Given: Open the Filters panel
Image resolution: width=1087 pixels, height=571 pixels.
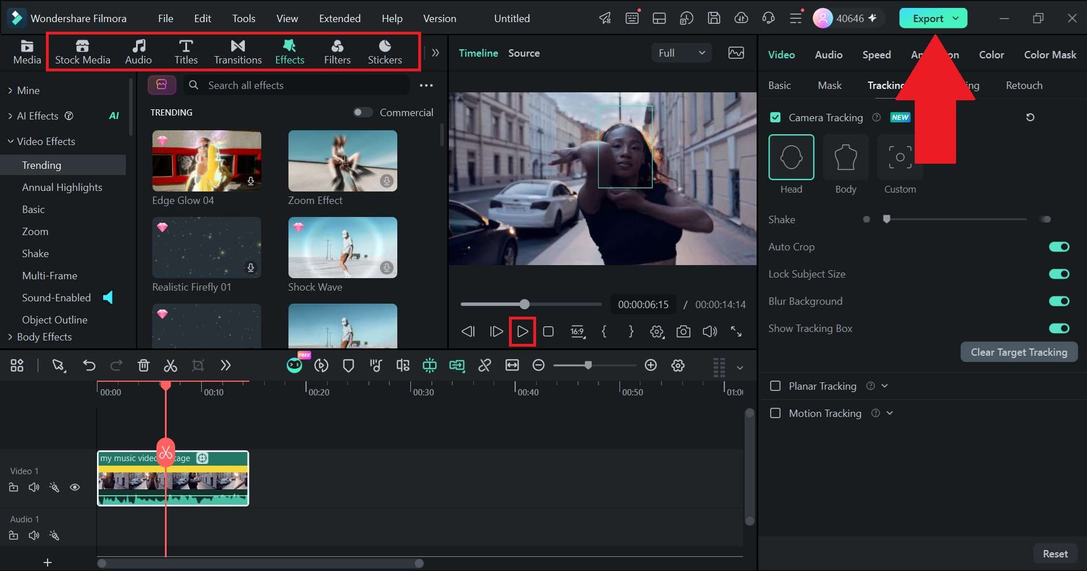Looking at the screenshot, I should [337, 52].
